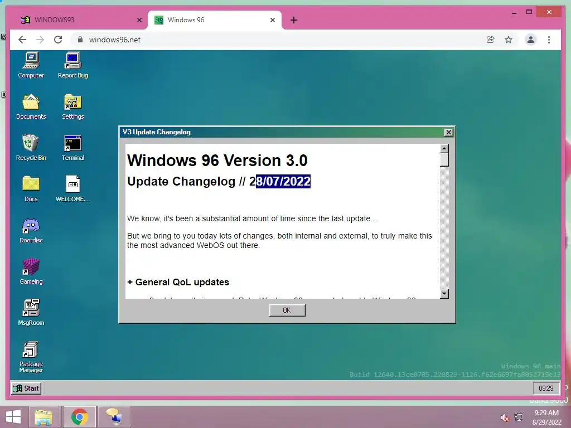Launch the Terminal shortcut

tap(73, 148)
